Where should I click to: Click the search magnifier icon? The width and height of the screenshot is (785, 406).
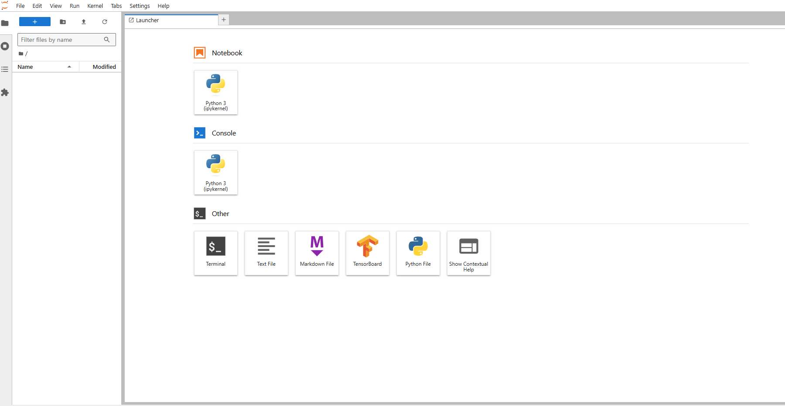(107, 40)
